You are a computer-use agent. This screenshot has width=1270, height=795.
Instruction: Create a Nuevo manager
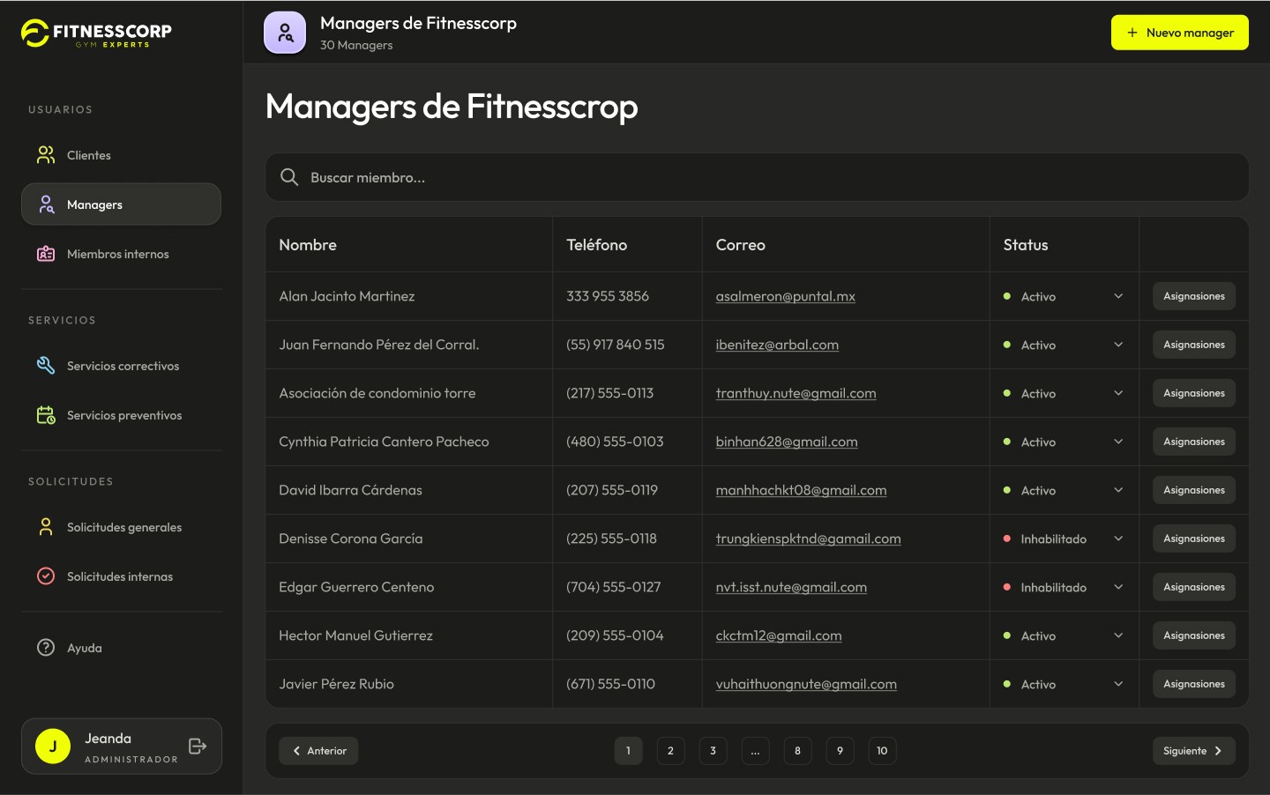tap(1179, 33)
